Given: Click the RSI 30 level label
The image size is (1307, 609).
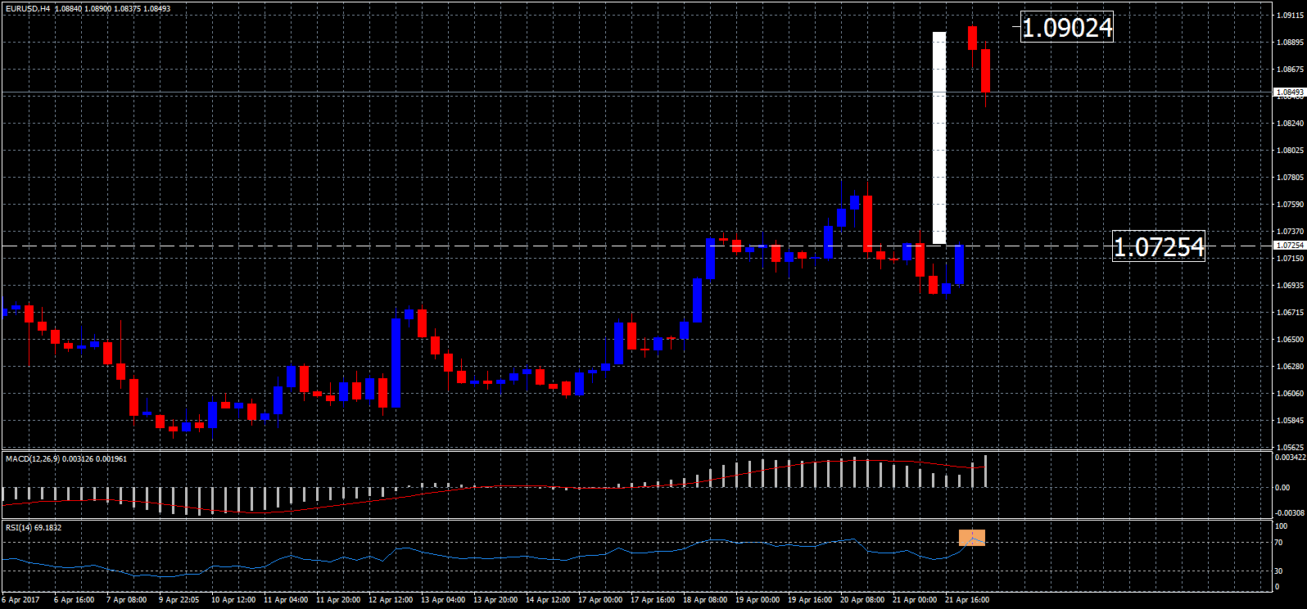Looking at the screenshot, I should (1278, 571).
